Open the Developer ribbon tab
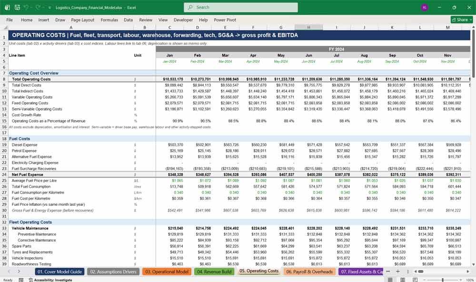 [x=183, y=20]
